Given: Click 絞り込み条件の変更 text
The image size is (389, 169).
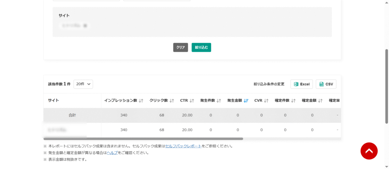Looking at the screenshot, I should [269, 84].
